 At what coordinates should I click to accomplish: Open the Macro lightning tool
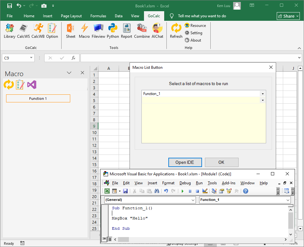[84, 31]
